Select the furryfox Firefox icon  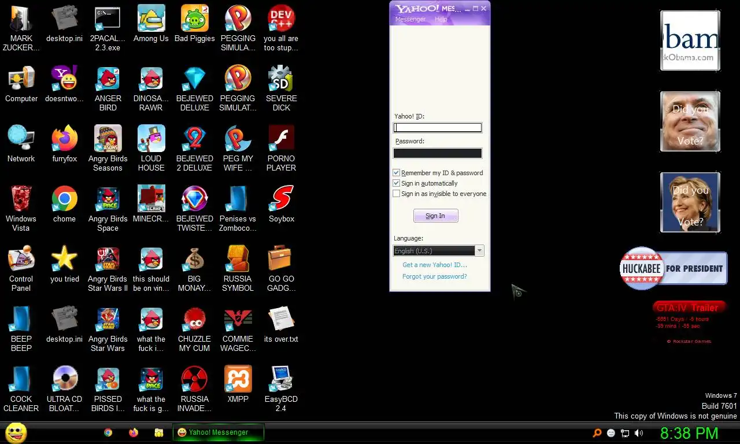pyautogui.click(x=64, y=139)
